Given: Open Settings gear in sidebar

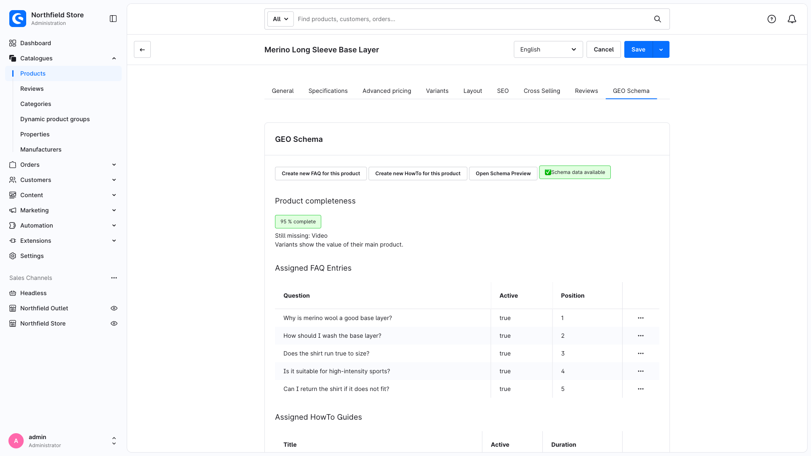Looking at the screenshot, I should (x=13, y=256).
